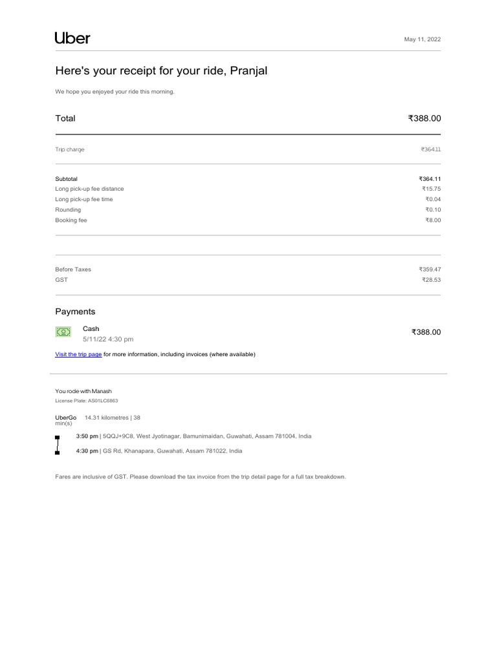The width and height of the screenshot is (497, 662).
Task: Click the Total amount ₹388.00
Action: [424, 118]
